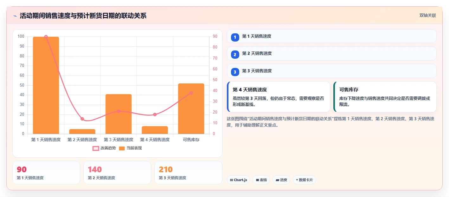Select list row 第 2 天销售速度
Viewport: 449px width, 197px height.
(x=331, y=53)
